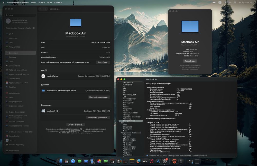Click macOS Tahoe version row

click(x=76, y=76)
